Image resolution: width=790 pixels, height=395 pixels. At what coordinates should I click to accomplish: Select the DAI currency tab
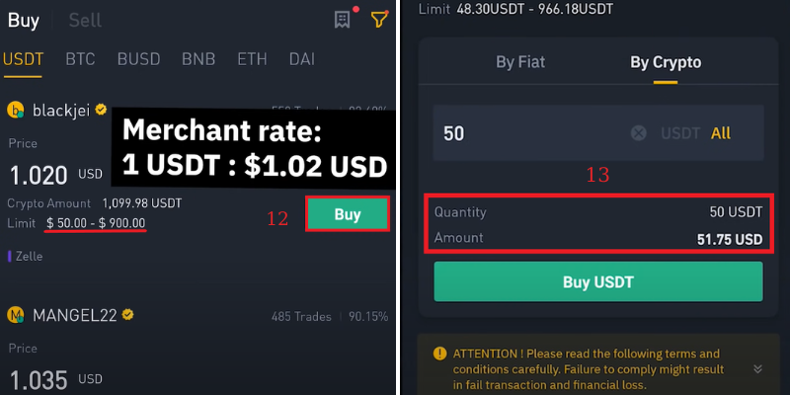pyautogui.click(x=302, y=59)
